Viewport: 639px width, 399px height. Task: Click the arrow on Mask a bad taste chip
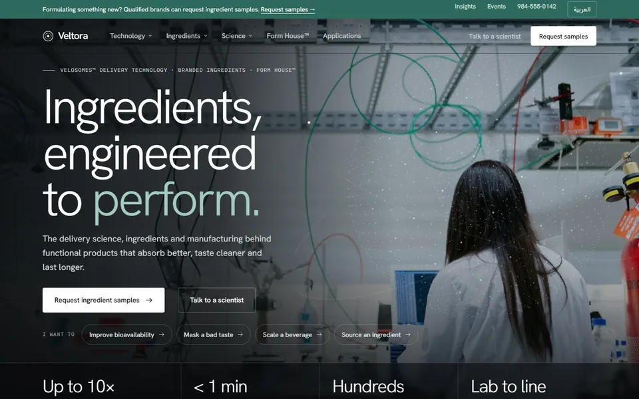coord(240,334)
